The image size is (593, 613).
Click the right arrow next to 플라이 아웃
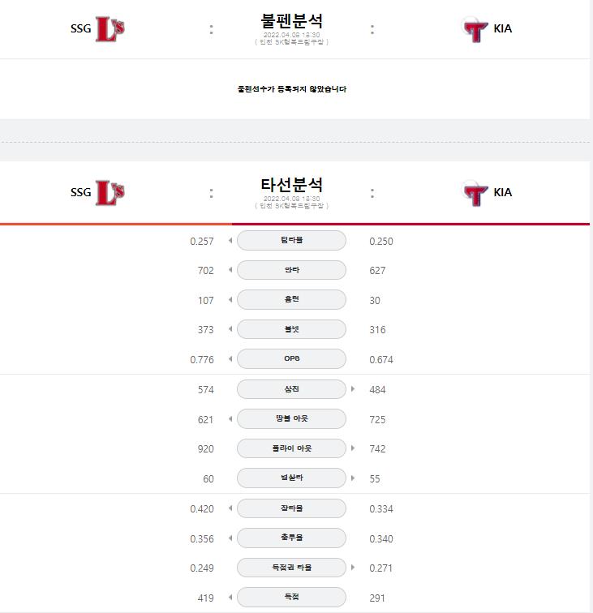point(353,448)
